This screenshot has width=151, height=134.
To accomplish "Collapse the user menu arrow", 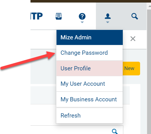I will (108, 22).
